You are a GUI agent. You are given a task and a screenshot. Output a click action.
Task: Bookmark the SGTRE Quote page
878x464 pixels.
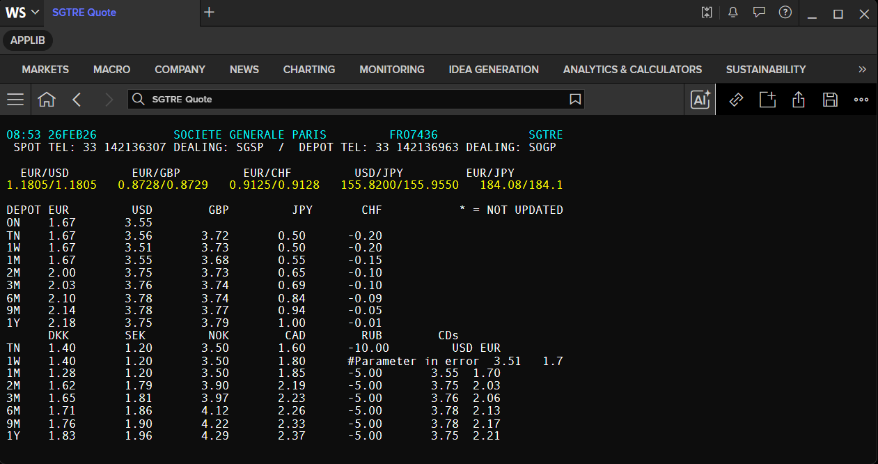click(575, 100)
